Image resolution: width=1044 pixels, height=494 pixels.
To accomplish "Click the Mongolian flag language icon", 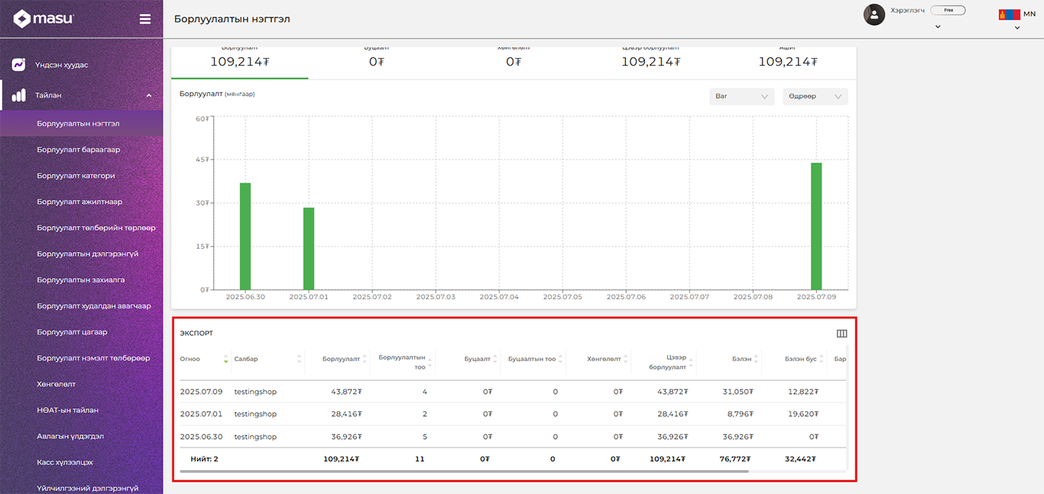I will [x=1009, y=15].
